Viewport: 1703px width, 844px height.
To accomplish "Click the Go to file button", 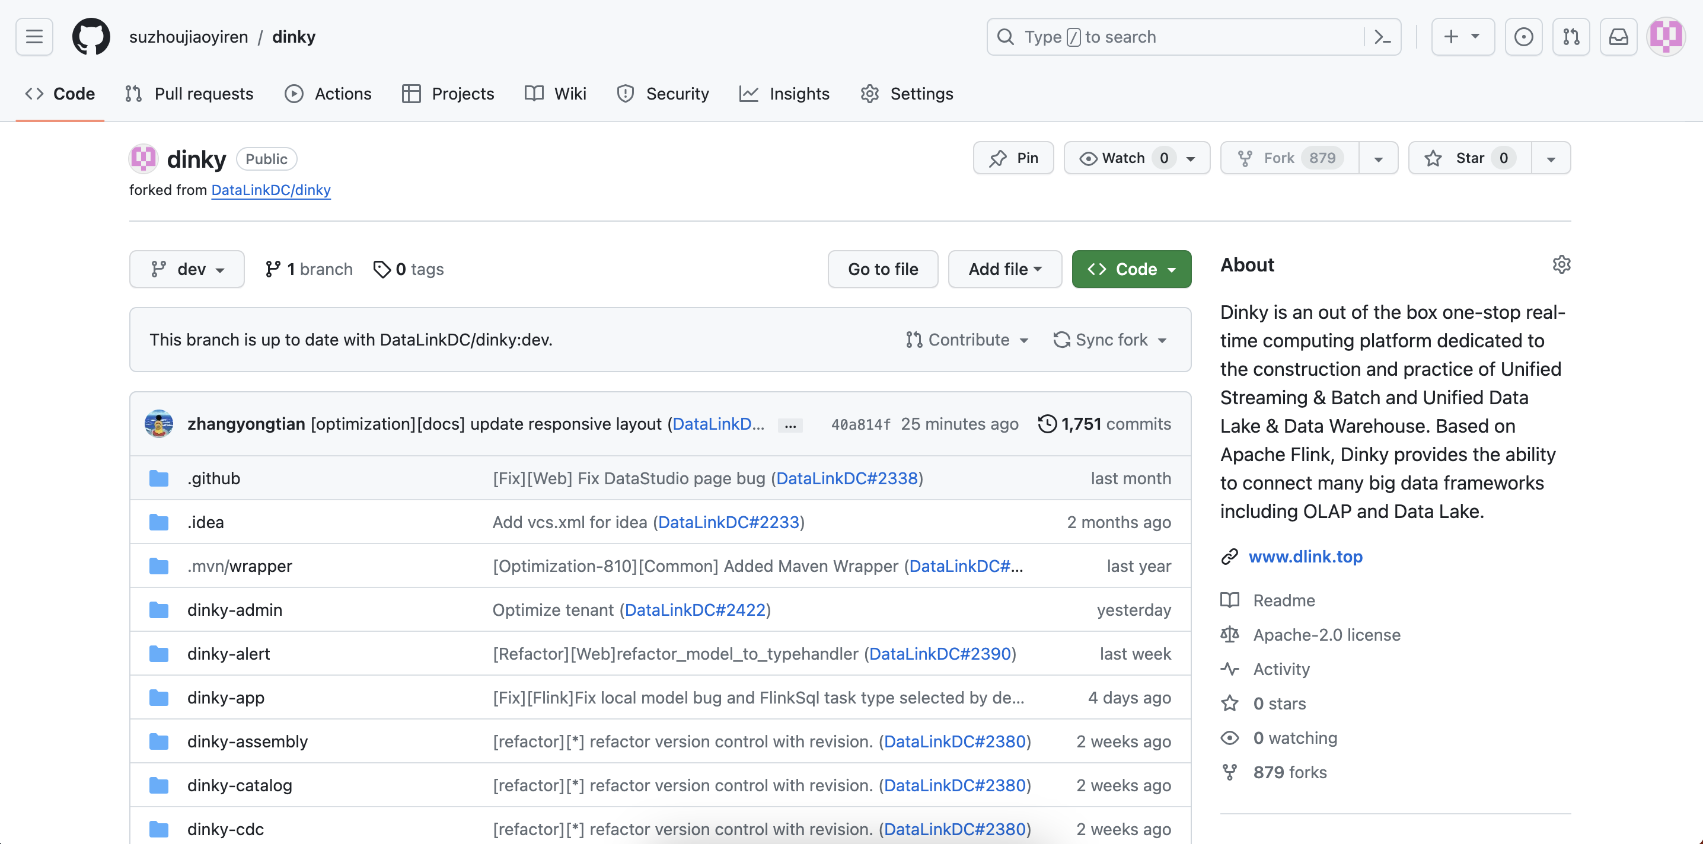I will click(x=882, y=269).
